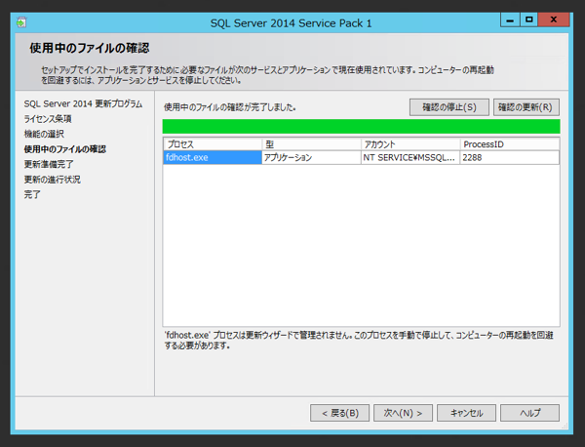Image resolution: width=585 pixels, height=447 pixels.
Task: Select 完了 step in sidebar
Action: pyautogui.click(x=32, y=194)
